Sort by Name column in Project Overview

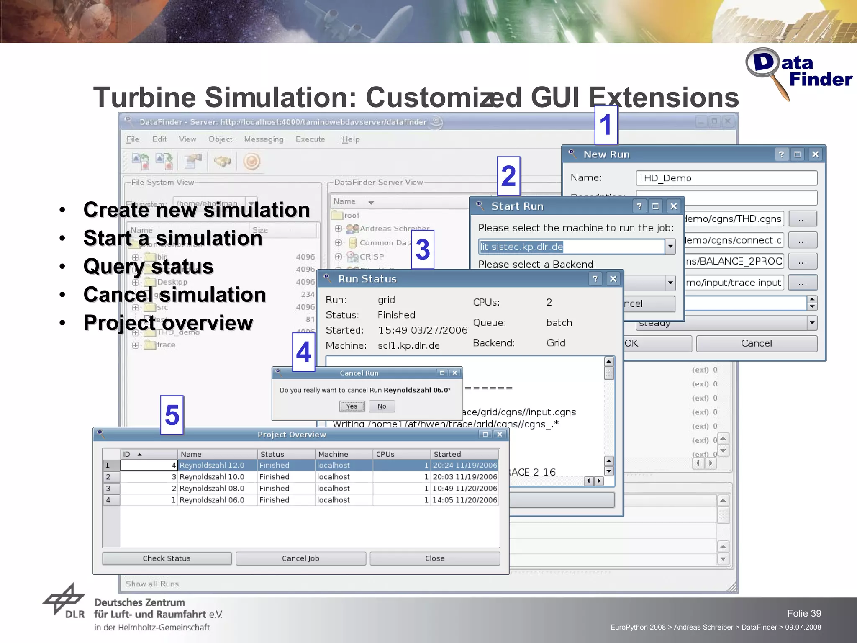tap(218, 454)
